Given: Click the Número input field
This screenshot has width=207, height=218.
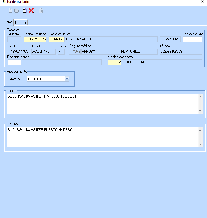Looking at the screenshot, I should coord(14,39).
